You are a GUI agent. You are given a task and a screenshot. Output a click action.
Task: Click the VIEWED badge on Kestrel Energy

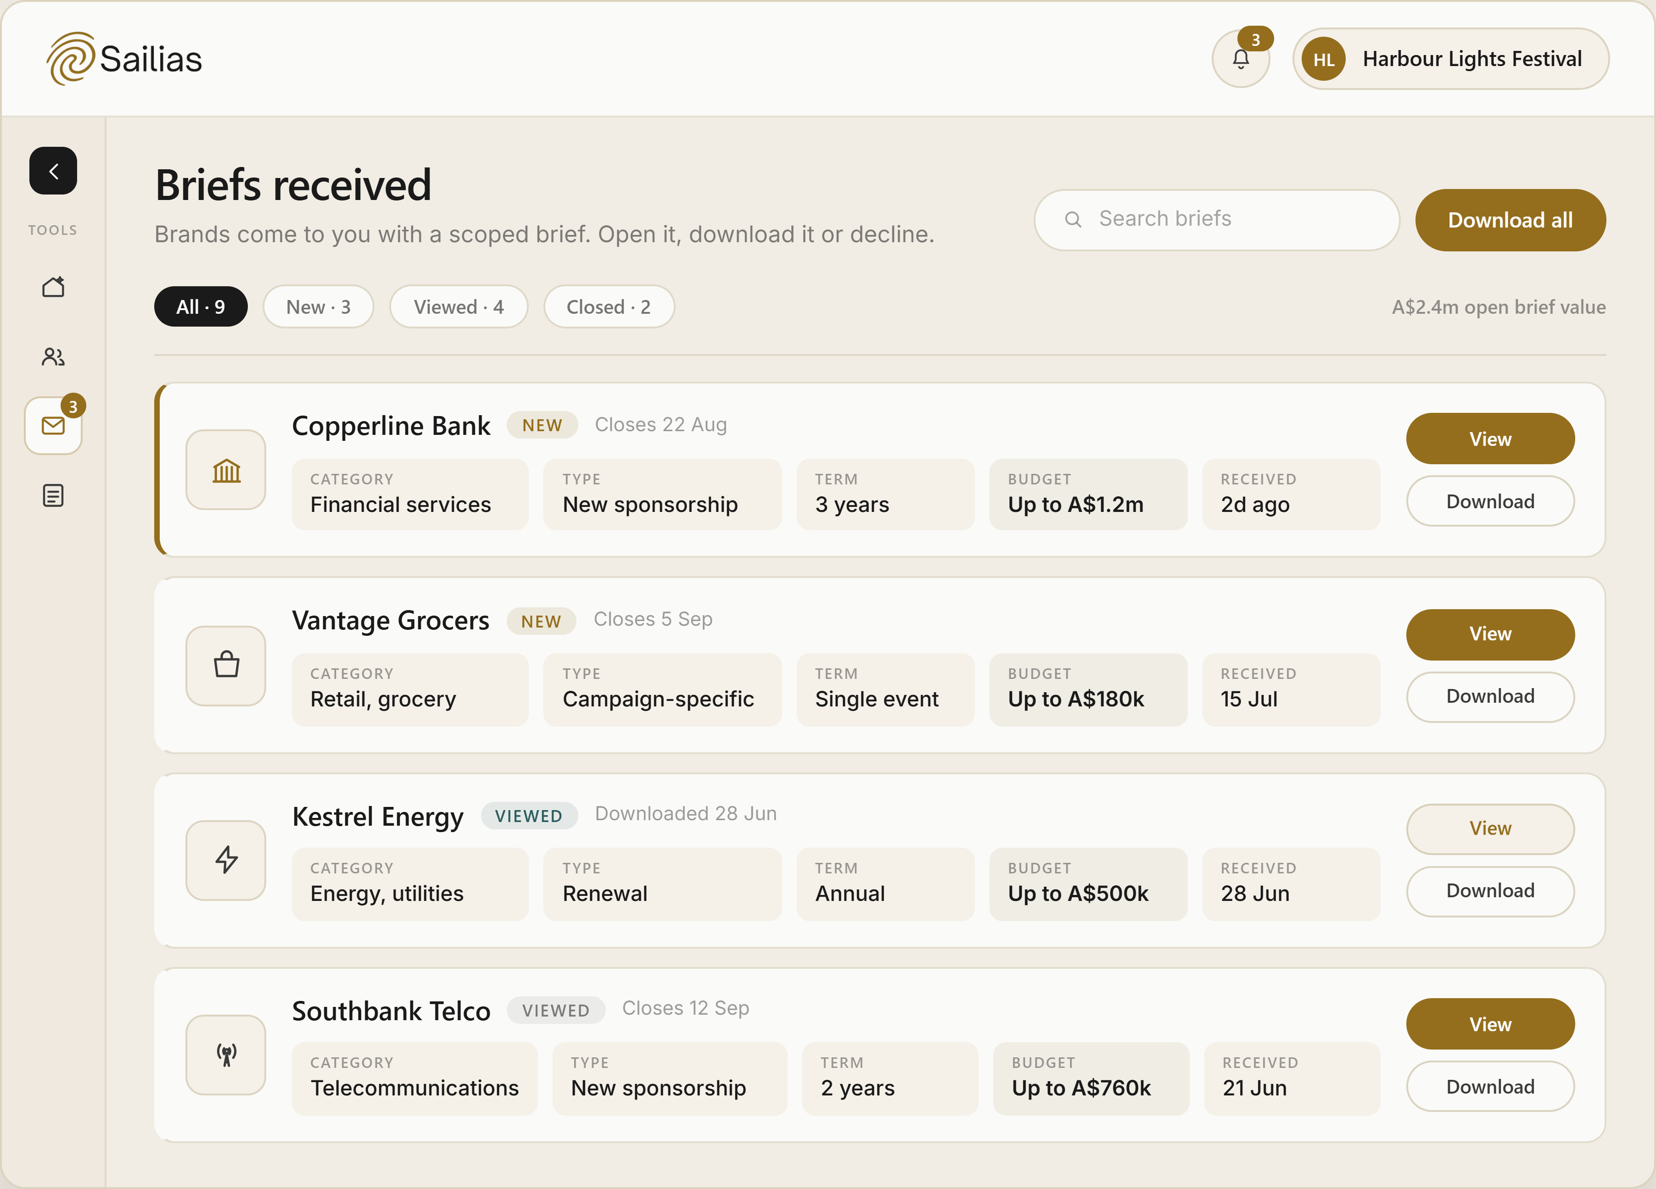pyautogui.click(x=529, y=816)
